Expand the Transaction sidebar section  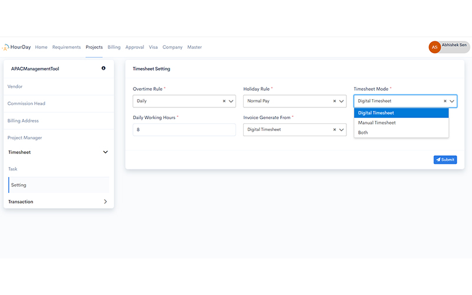(x=105, y=202)
